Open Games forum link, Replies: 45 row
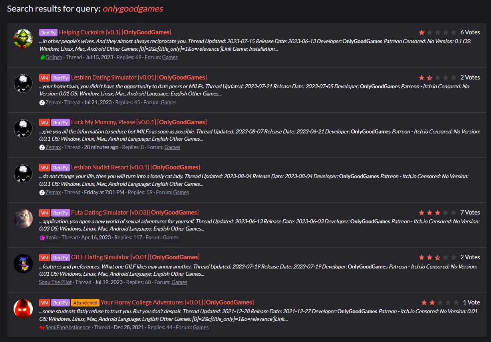This screenshot has height=342, width=491. click(169, 102)
